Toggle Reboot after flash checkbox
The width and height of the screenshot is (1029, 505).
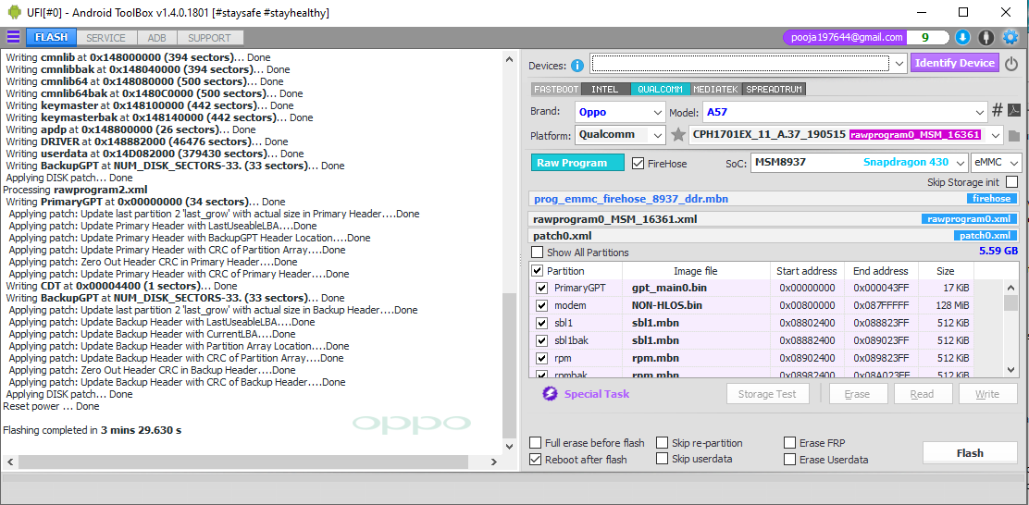tap(536, 459)
